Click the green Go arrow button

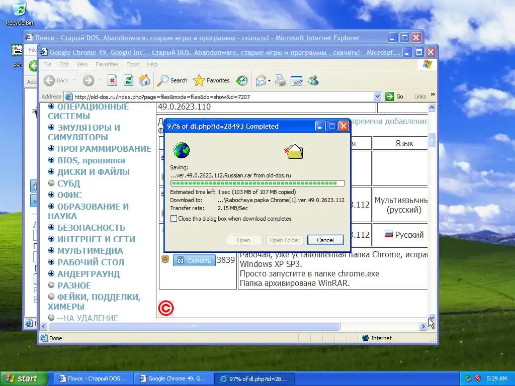[x=390, y=96]
